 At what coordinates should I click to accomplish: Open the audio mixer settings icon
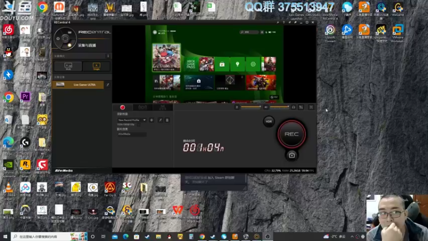301,107
